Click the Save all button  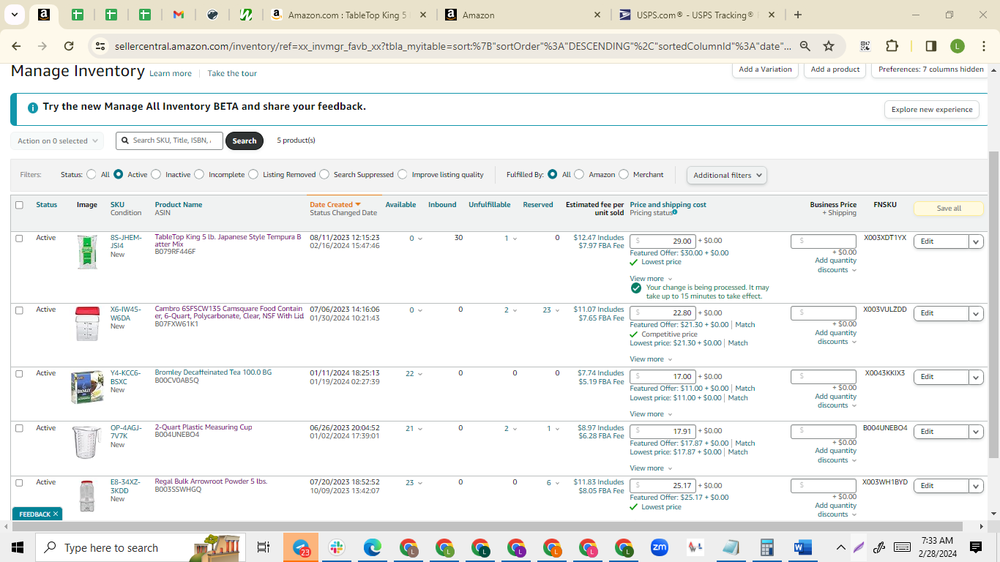(x=949, y=209)
